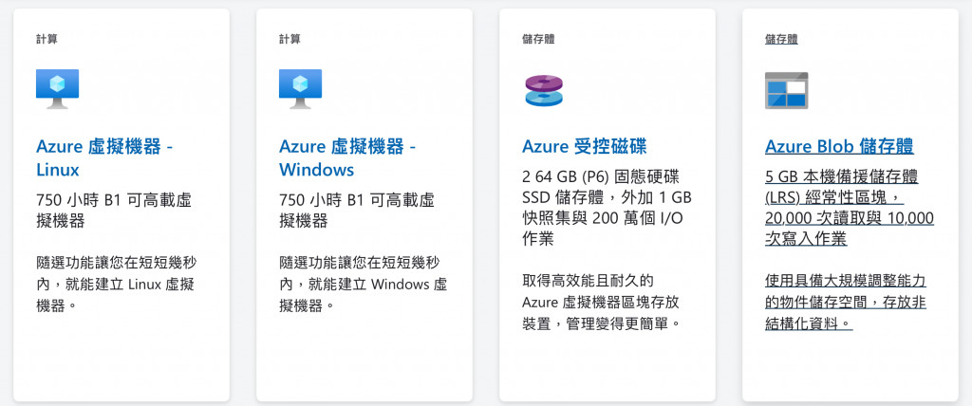Click the 建立 Windows 虛擬機器 description
The width and height of the screenshot is (972, 406).
point(364,284)
